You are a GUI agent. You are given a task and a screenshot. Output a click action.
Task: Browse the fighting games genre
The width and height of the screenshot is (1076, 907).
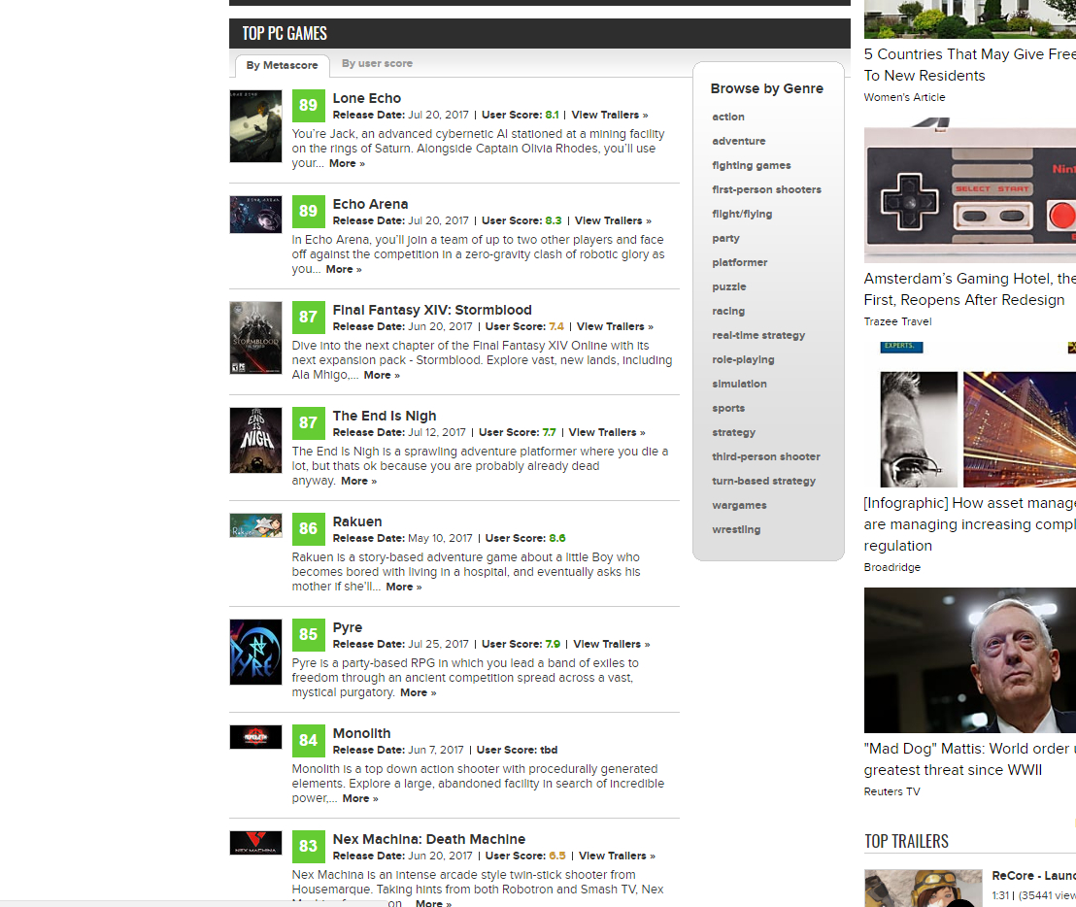(752, 165)
